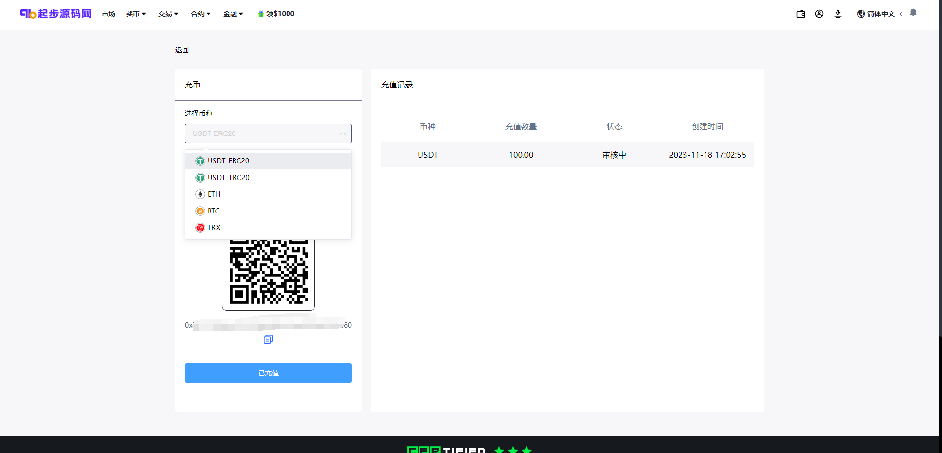
Task: Select USDT-ERC20 from coin list
Action: [x=228, y=161]
